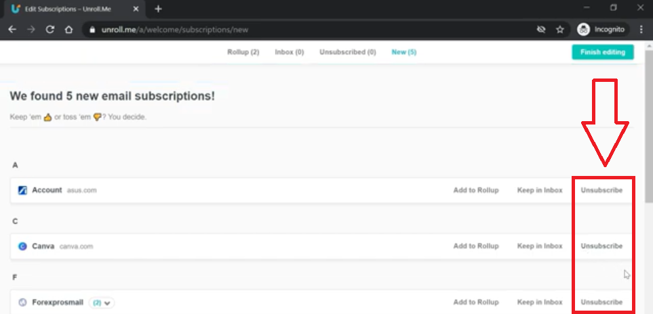Click the 'Forexprosmail' sender name text

58,302
